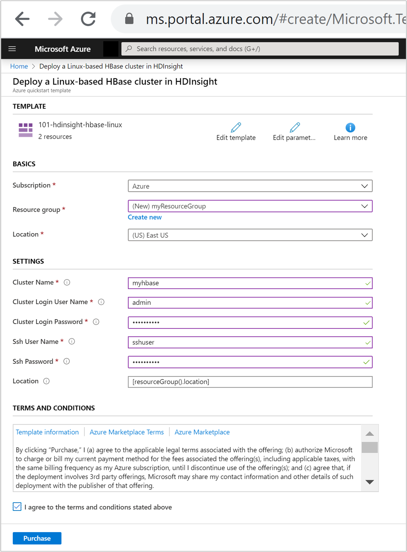Screen dimensions: 407x552
Task: Click the Edit template pencil icon
Action: [236, 127]
